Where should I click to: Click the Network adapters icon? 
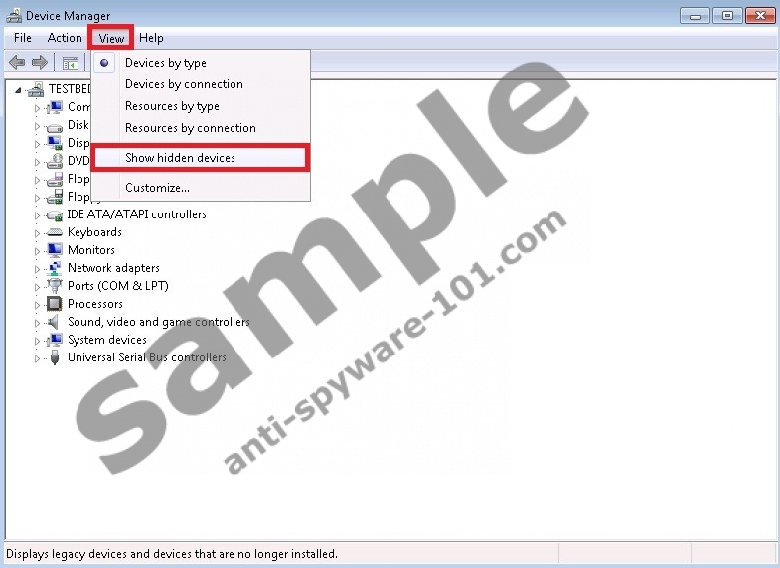55,268
